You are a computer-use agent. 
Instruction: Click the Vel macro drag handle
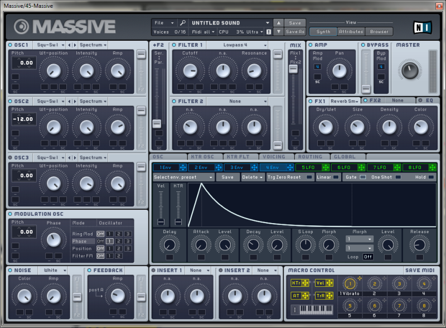pos(329,283)
